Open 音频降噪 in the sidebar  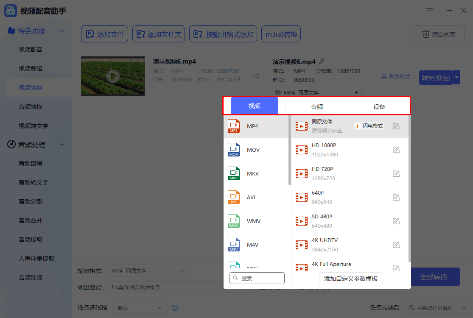point(31,278)
